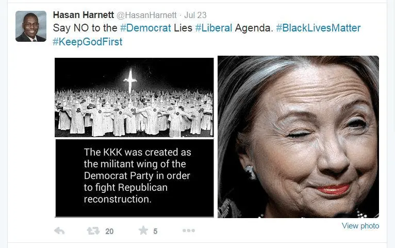Click the word "Agenda." in the tweet
This screenshot has height=248, width=395.
click(x=254, y=28)
